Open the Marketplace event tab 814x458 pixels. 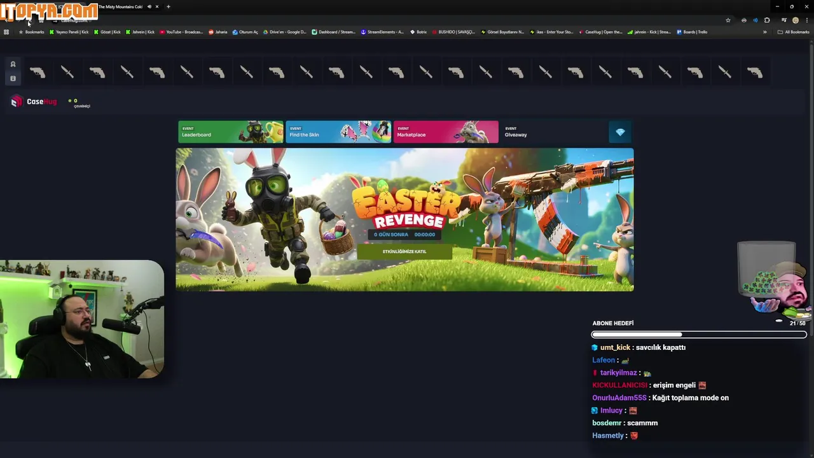point(446,132)
